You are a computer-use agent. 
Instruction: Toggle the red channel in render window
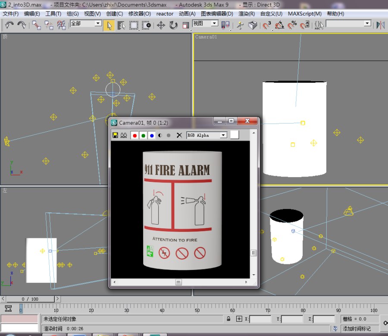pyautogui.click(x=135, y=135)
